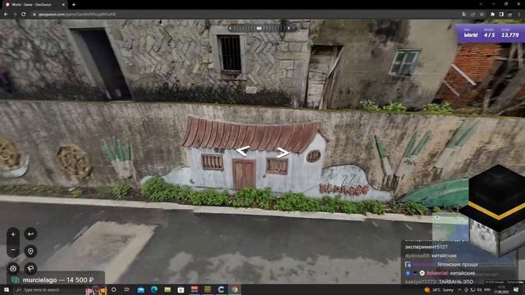
Task: Launch Microsoft Edge from taskbar
Action: (154, 289)
